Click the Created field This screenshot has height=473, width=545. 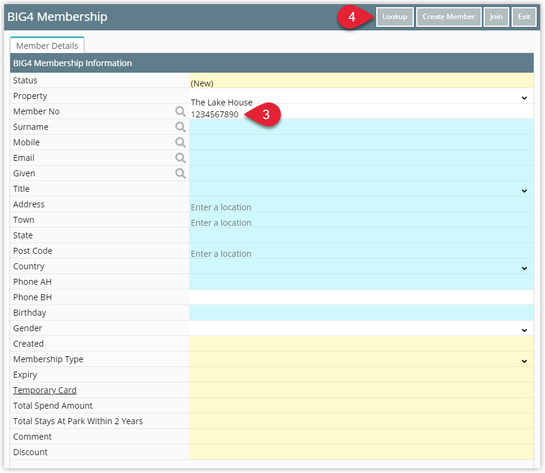(x=361, y=344)
